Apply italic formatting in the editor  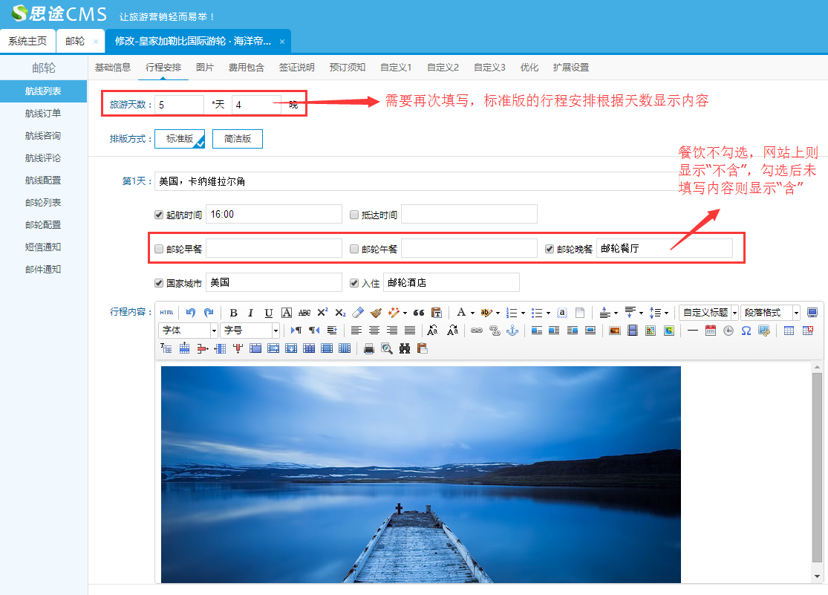[251, 313]
